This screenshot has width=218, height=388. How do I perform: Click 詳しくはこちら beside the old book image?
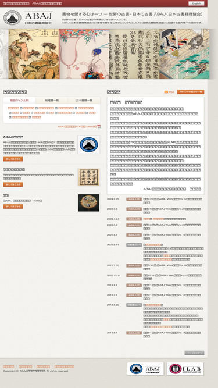point(13,184)
